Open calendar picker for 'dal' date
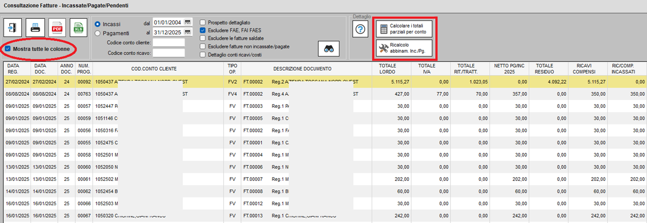The height and width of the screenshot is (223, 647). click(188, 22)
